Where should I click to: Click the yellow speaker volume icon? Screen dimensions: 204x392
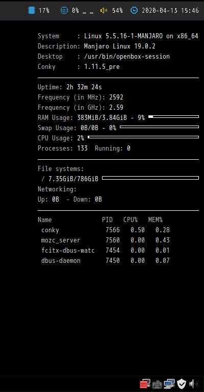click(x=104, y=11)
